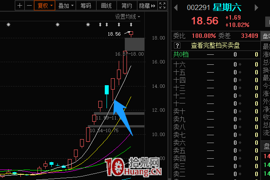Screen dimensions: 270x180
Task: Click the 隐藏 collapse button
Action: (147, 6)
